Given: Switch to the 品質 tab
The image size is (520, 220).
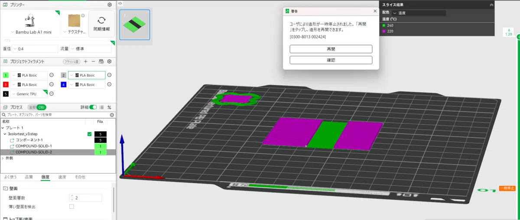Looking at the screenshot, I should tap(29, 177).
